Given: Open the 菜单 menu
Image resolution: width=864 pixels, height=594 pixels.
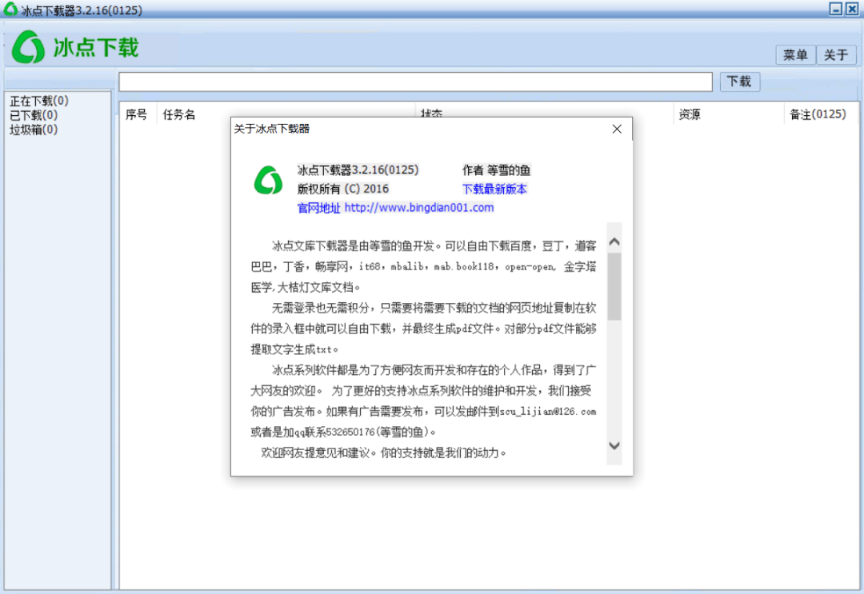Looking at the screenshot, I should coord(794,54).
